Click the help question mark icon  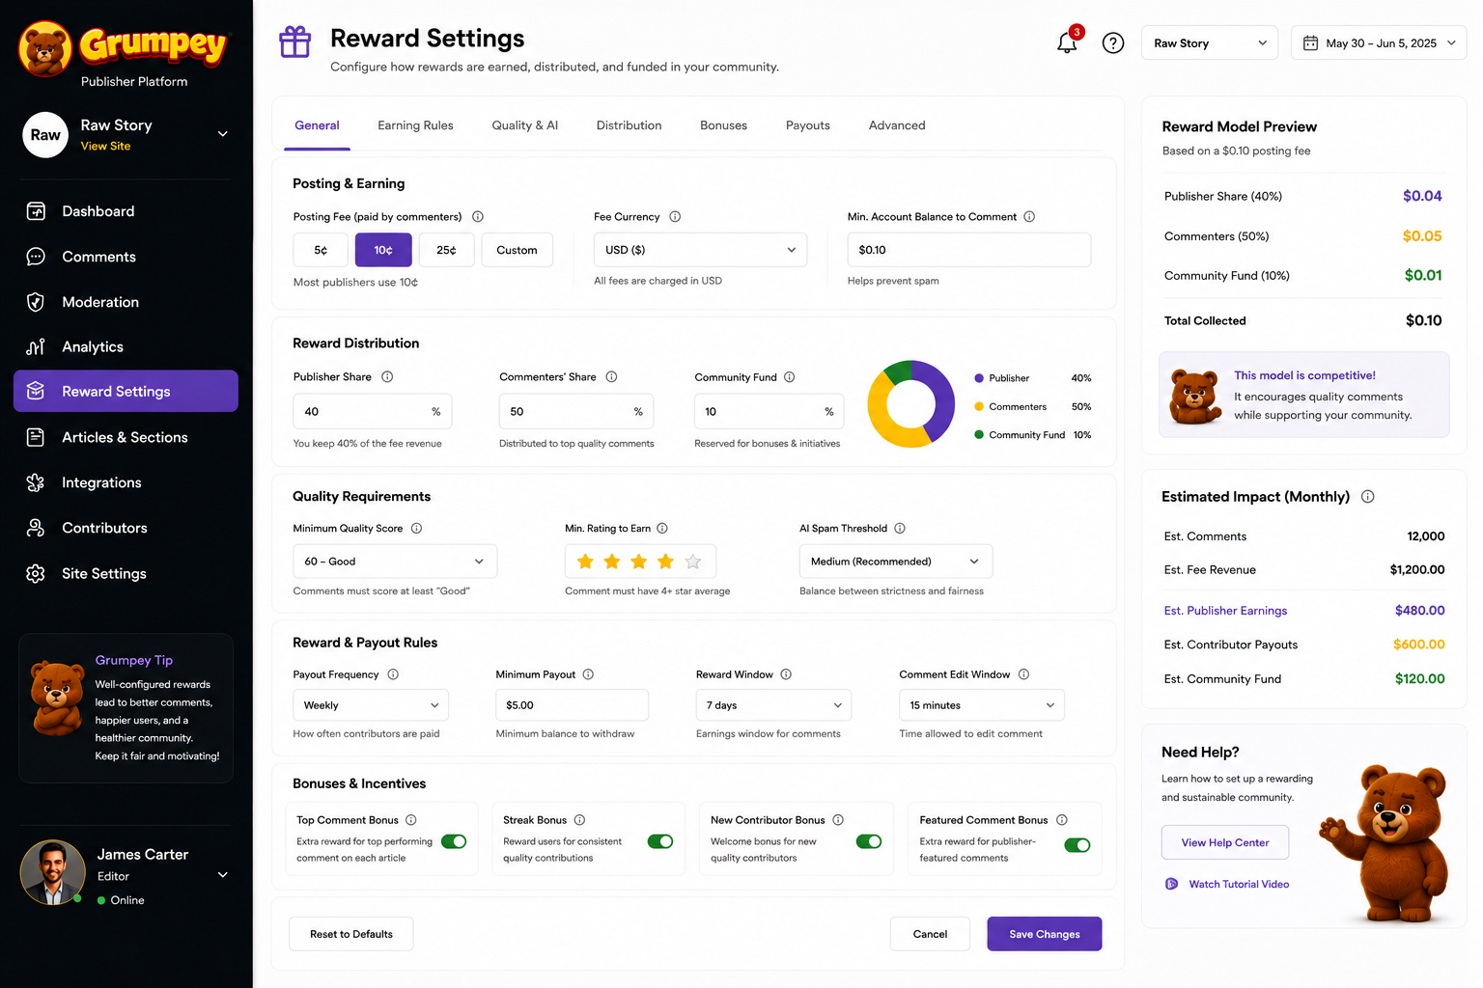coord(1113,43)
